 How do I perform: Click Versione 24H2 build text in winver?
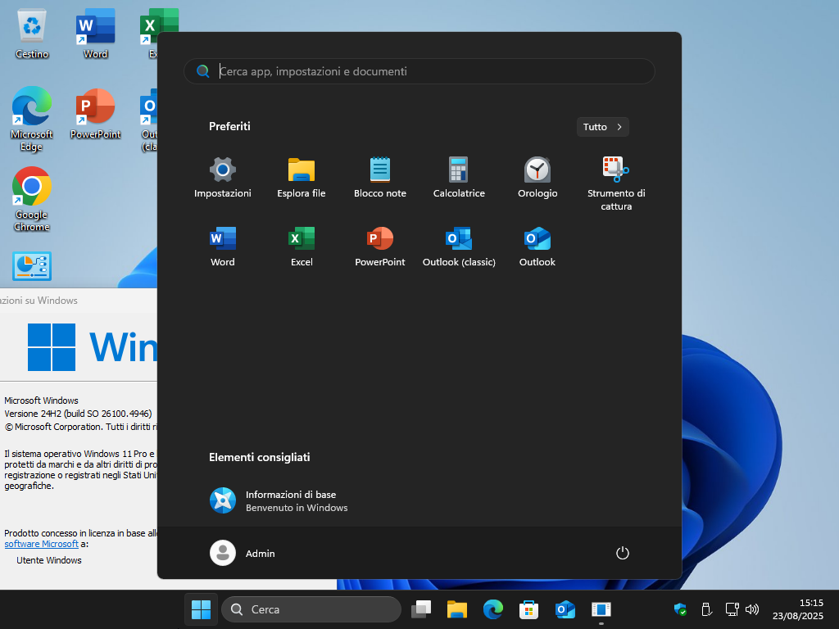[x=78, y=414]
